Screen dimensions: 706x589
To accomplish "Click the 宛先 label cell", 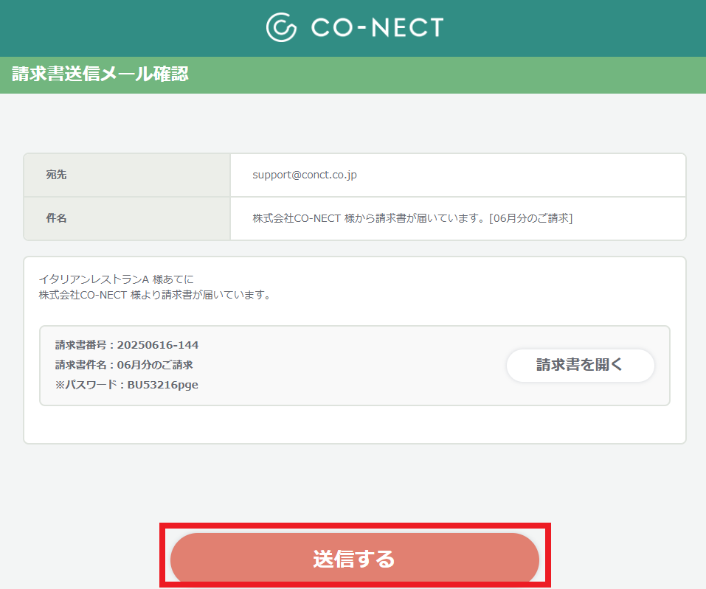I will coord(127,175).
